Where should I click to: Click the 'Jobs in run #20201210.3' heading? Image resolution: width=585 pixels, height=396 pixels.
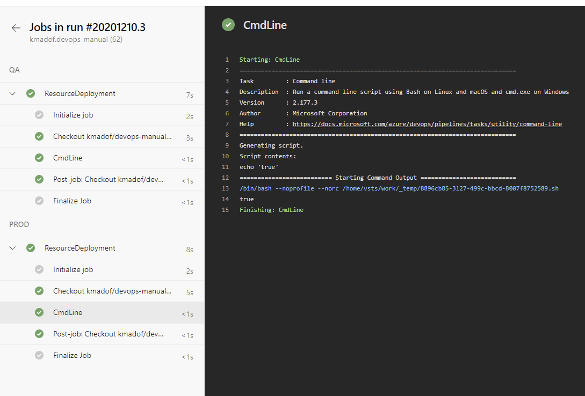pyautogui.click(x=88, y=27)
